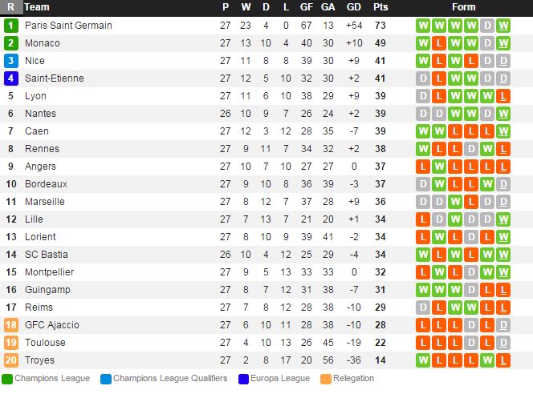
Task: Click Saint-Etienne's rank 4 badge
Action: point(10,78)
